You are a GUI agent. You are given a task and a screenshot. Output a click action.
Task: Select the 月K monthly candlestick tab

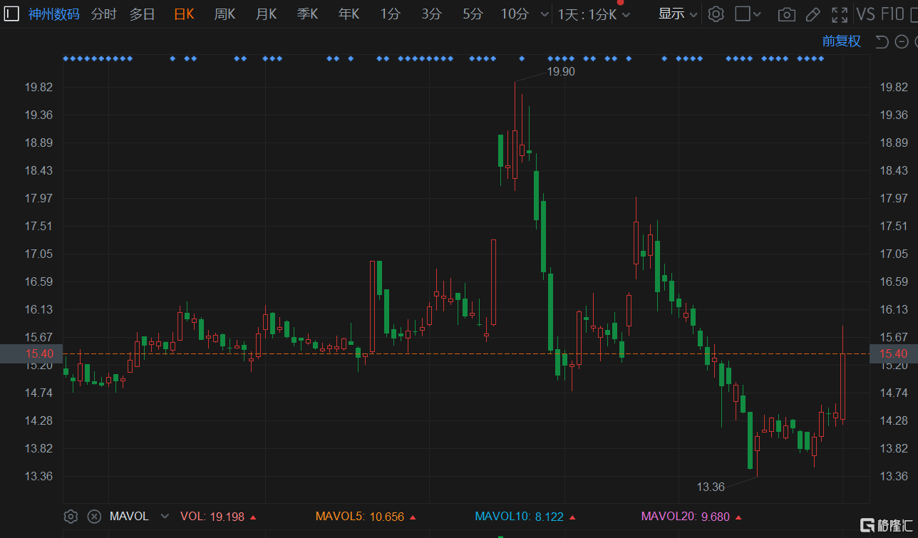pos(266,14)
